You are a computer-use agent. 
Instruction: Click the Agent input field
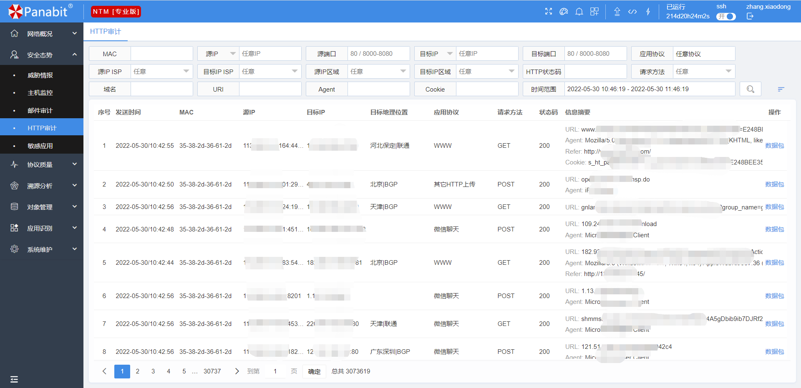coord(378,89)
